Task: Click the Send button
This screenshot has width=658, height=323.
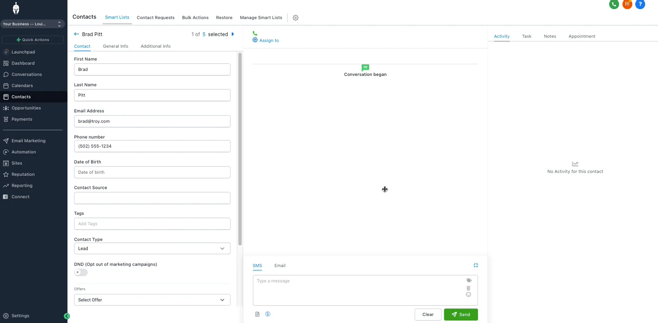Action: click(461, 315)
